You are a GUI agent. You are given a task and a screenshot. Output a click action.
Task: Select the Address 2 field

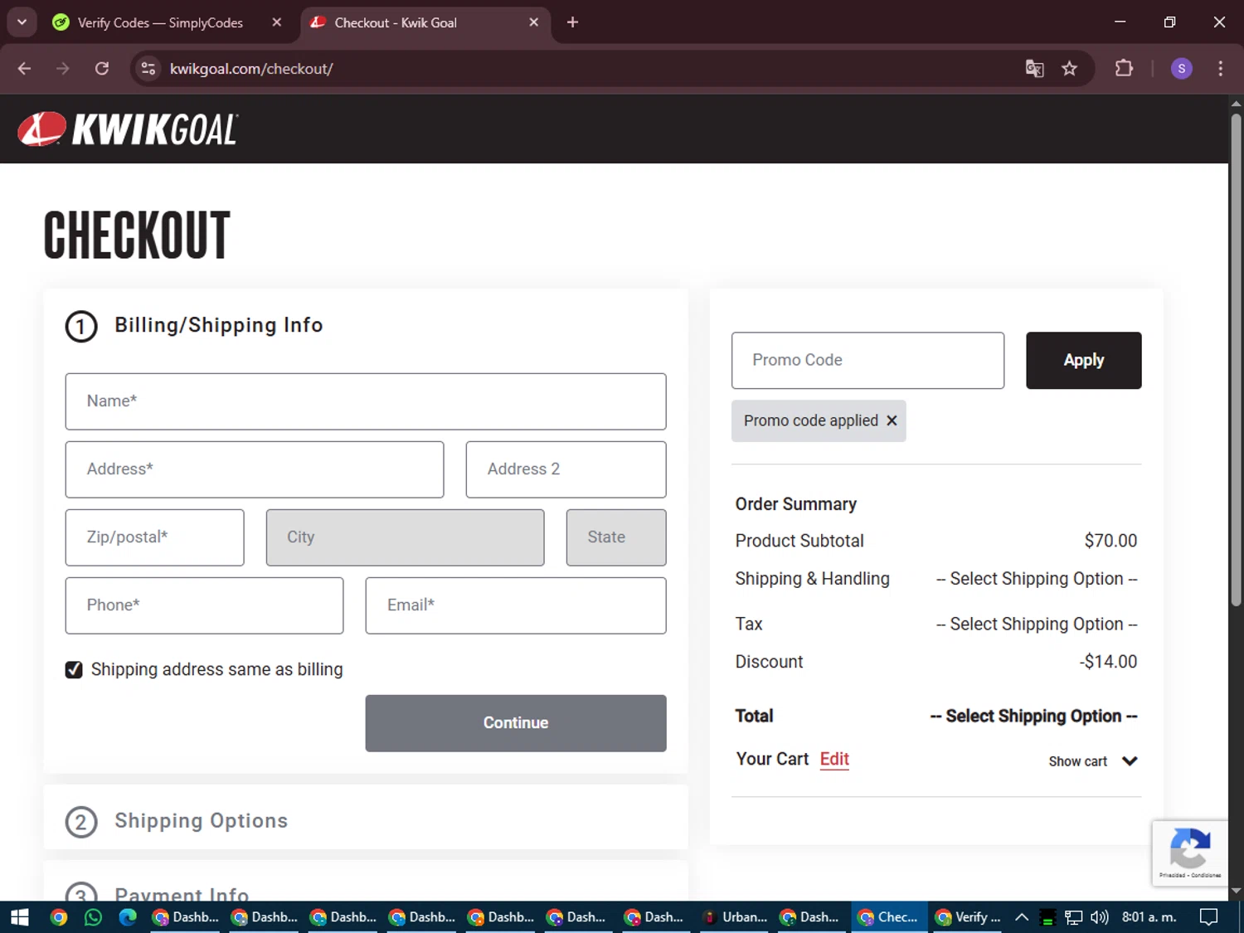[566, 469]
